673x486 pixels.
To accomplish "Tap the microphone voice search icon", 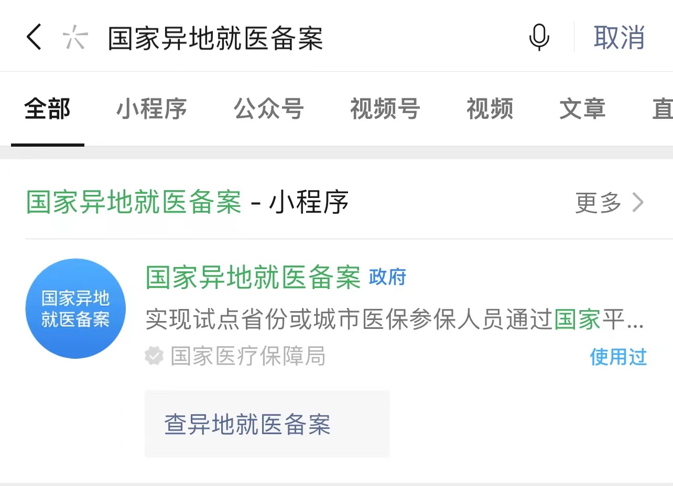I will tap(539, 38).
